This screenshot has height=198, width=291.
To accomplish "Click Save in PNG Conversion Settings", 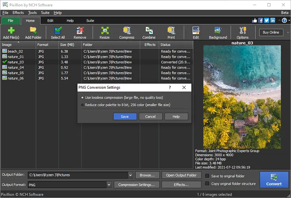I will tap(125, 117).
